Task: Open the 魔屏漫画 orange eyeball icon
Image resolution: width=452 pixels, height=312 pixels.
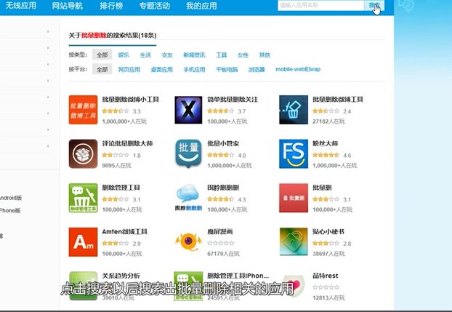Action: click(188, 241)
